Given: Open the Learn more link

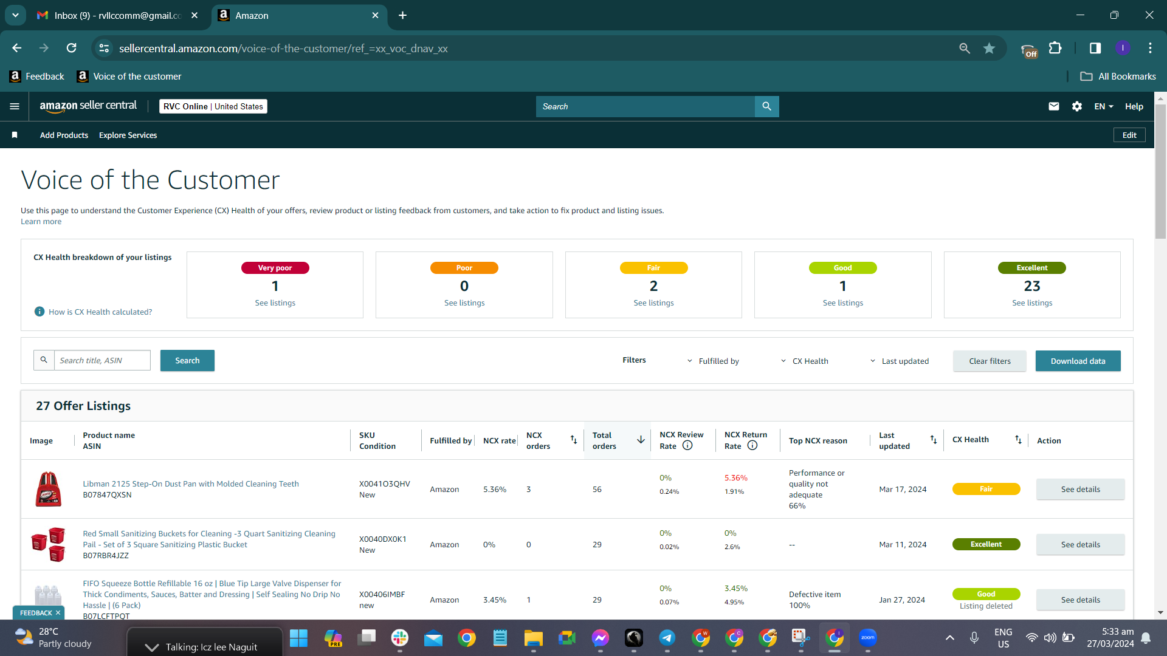Looking at the screenshot, I should [41, 222].
